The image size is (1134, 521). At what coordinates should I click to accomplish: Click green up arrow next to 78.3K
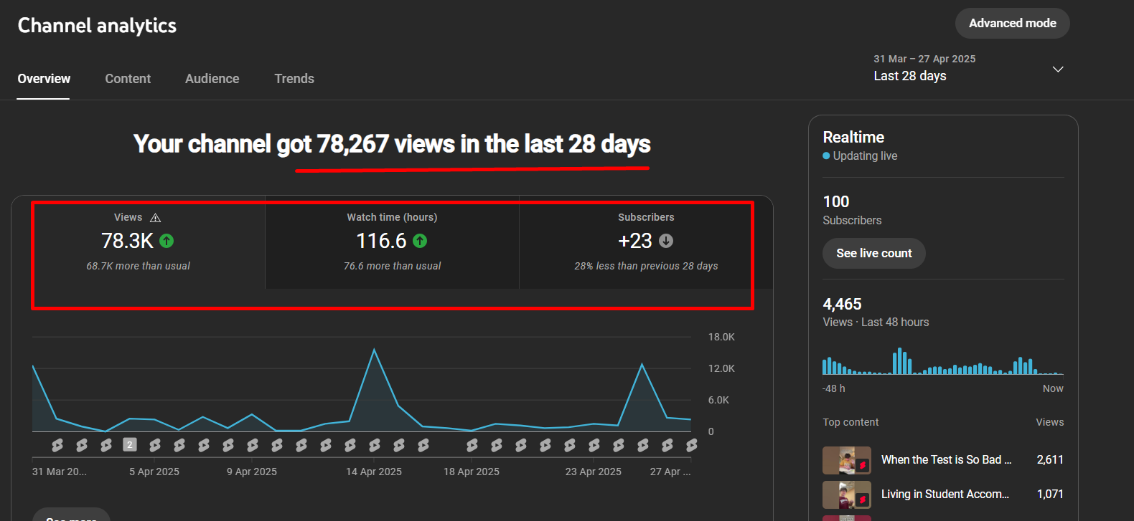click(167, 242)
